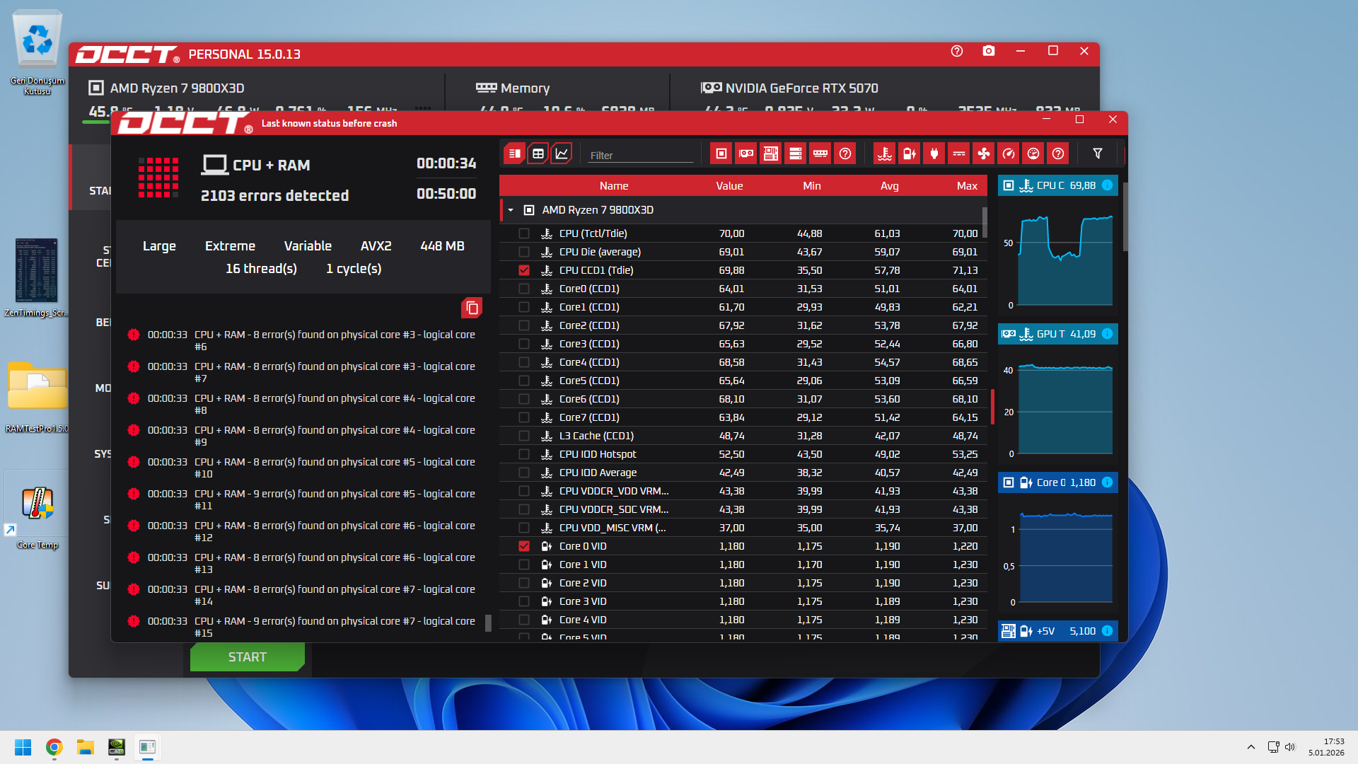Open the taskbar clock and date
Viewport: 1358px width, 764px height.
pyautogui.click(x=1326, y=747)
